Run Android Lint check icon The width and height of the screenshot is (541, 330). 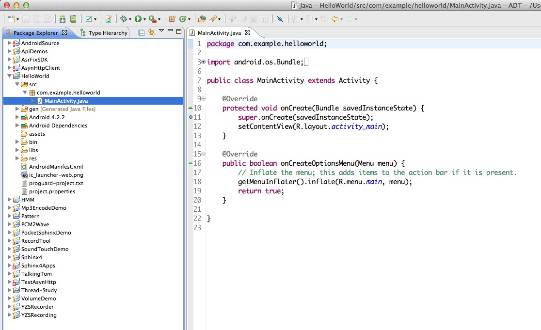tap(89, 19)
